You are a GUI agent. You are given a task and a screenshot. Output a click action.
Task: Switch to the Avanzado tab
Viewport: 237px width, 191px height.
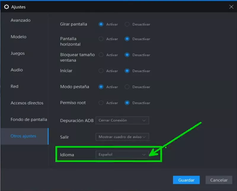[20, 20]
